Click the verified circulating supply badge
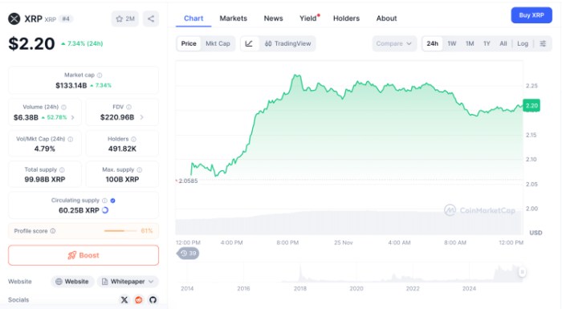Viewport: 562px width, 309px height. click(112, 201)
